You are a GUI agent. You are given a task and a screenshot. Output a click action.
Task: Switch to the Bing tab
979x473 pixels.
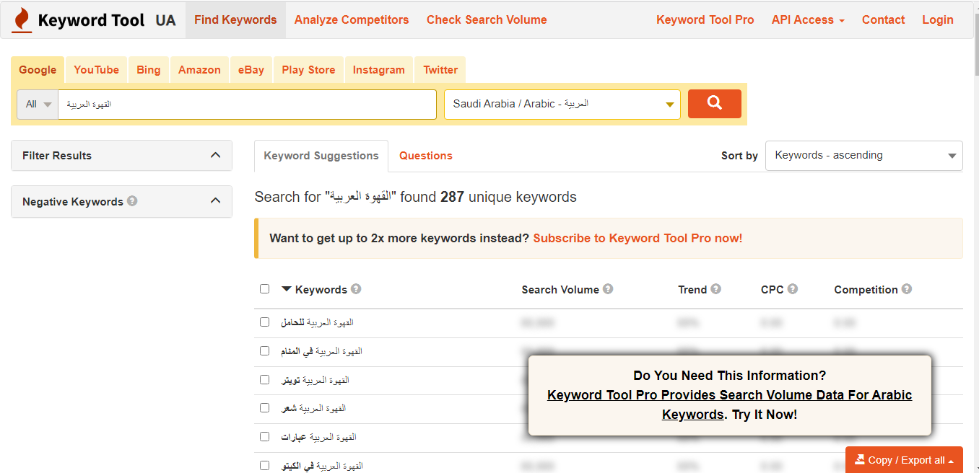click(x=148, y=70)
